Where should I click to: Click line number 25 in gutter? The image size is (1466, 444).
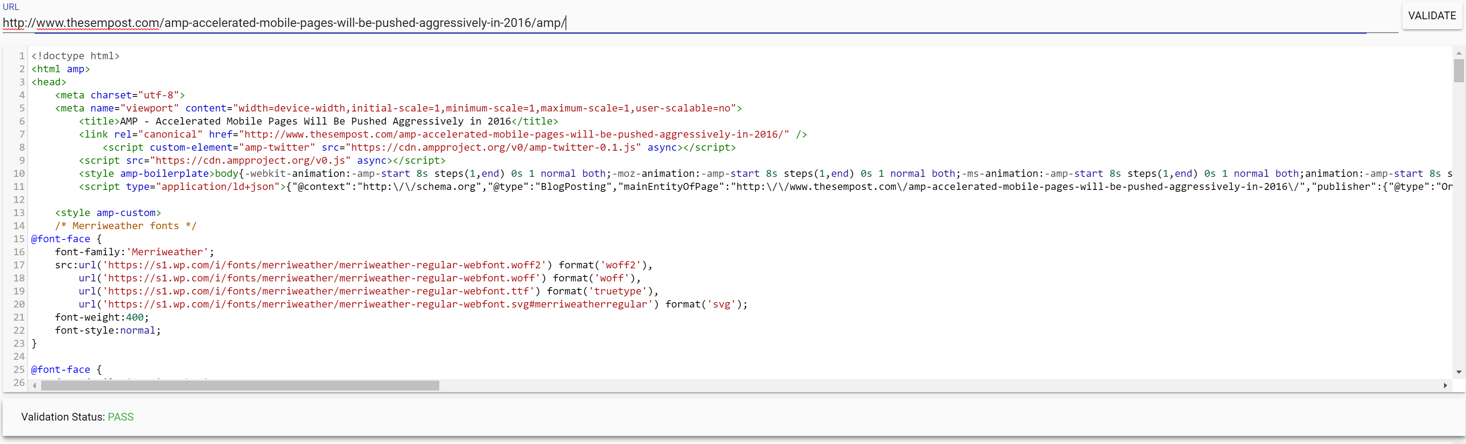tap(19, 369)
